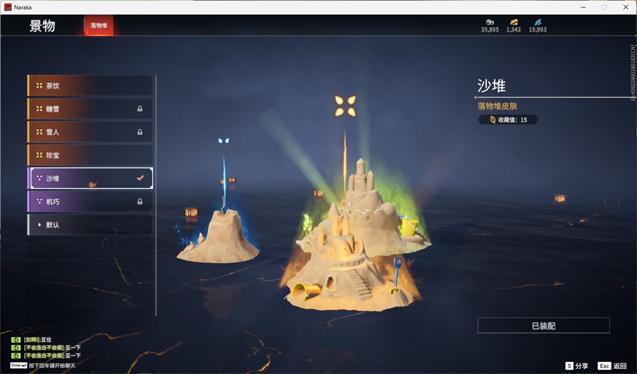Click the gold ingot currency icon showing 1,342
This screenshot has width=637, height=374.
(514, 23)
